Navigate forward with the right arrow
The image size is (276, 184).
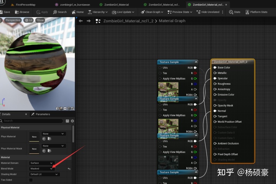89,21
